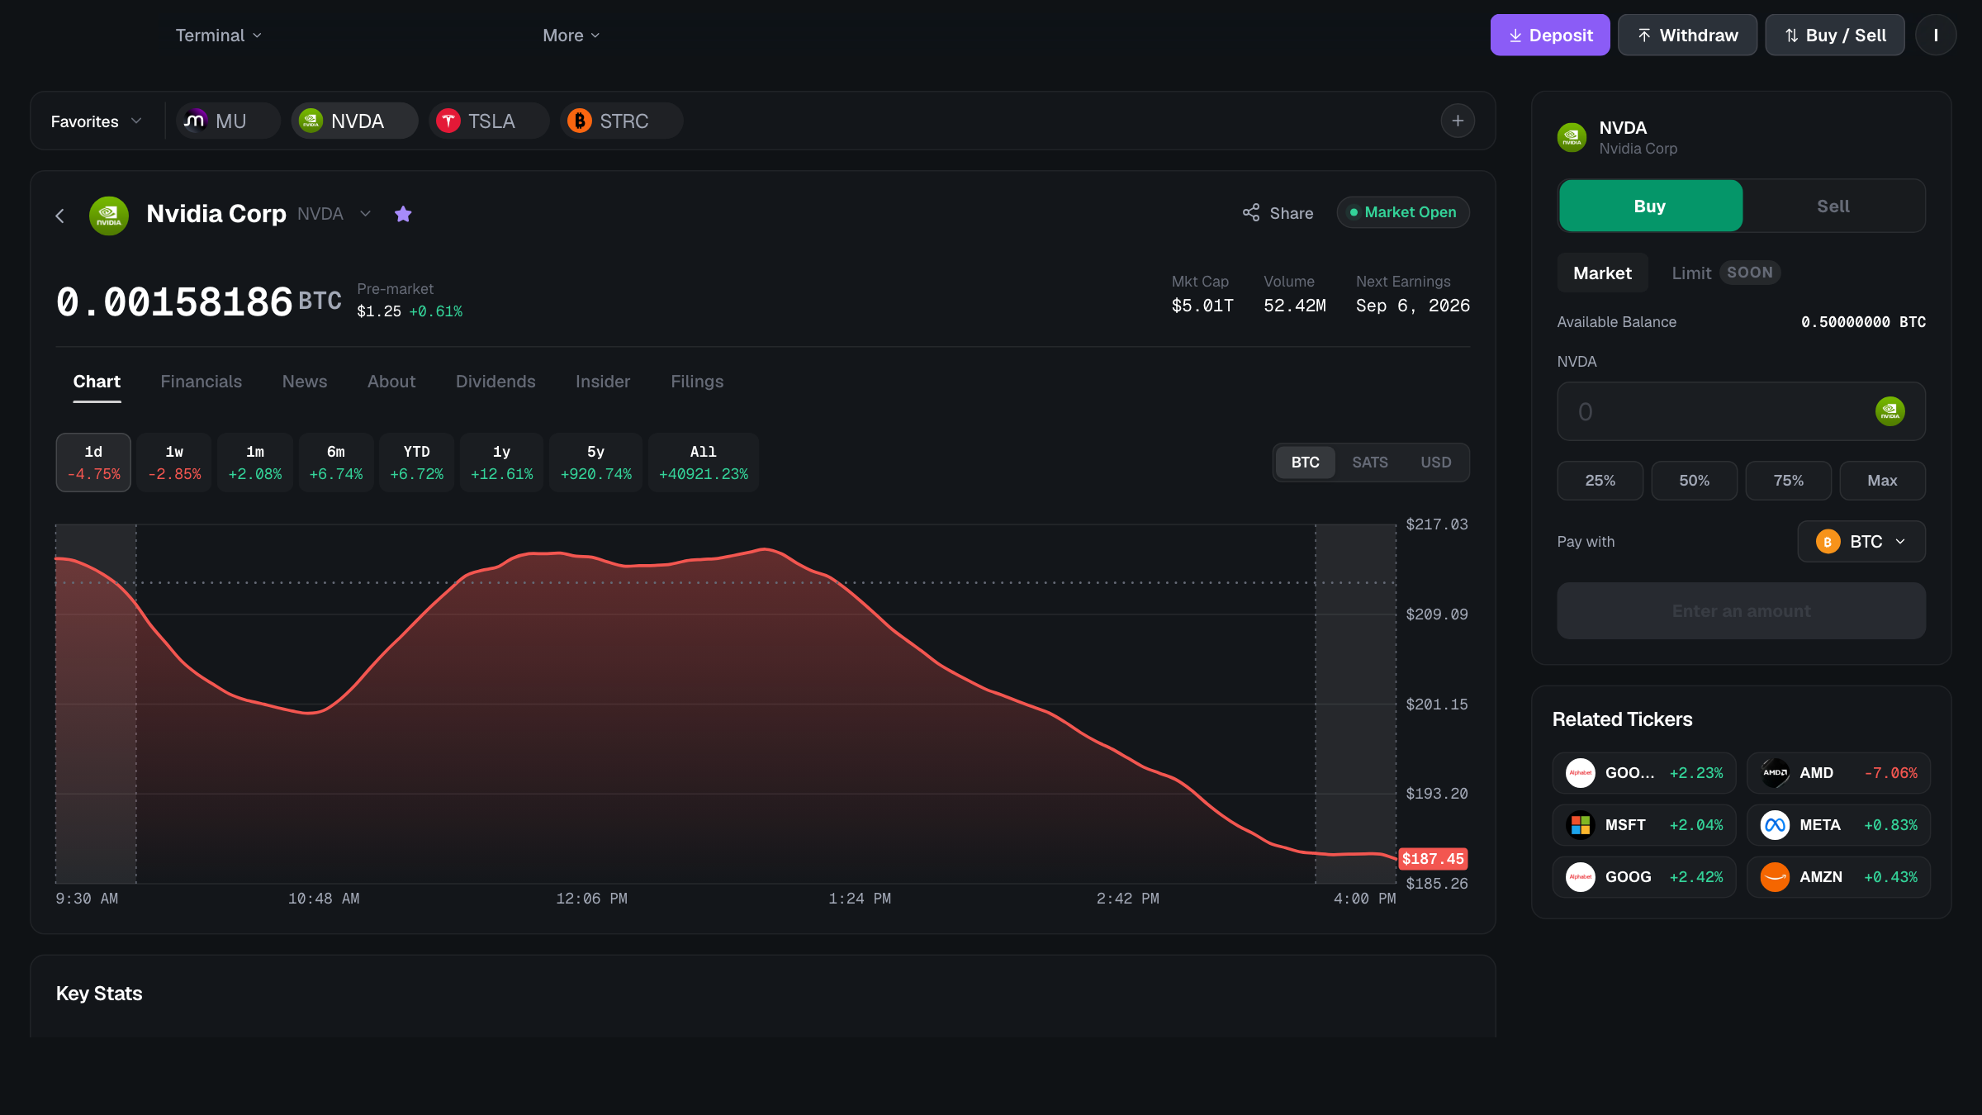Open the Buy / Sell button
The width and height of the screenshot is (1982, 1115).
click(1835, 36)
